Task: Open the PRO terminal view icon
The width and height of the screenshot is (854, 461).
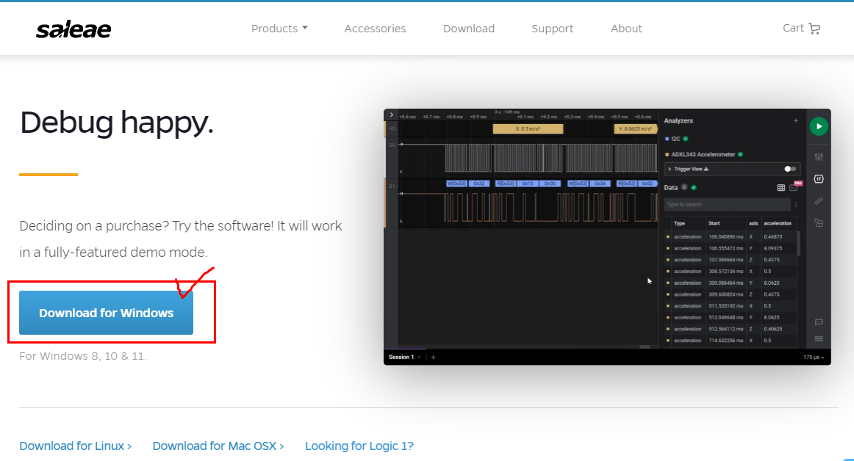Action: click(x=794, y=187)
